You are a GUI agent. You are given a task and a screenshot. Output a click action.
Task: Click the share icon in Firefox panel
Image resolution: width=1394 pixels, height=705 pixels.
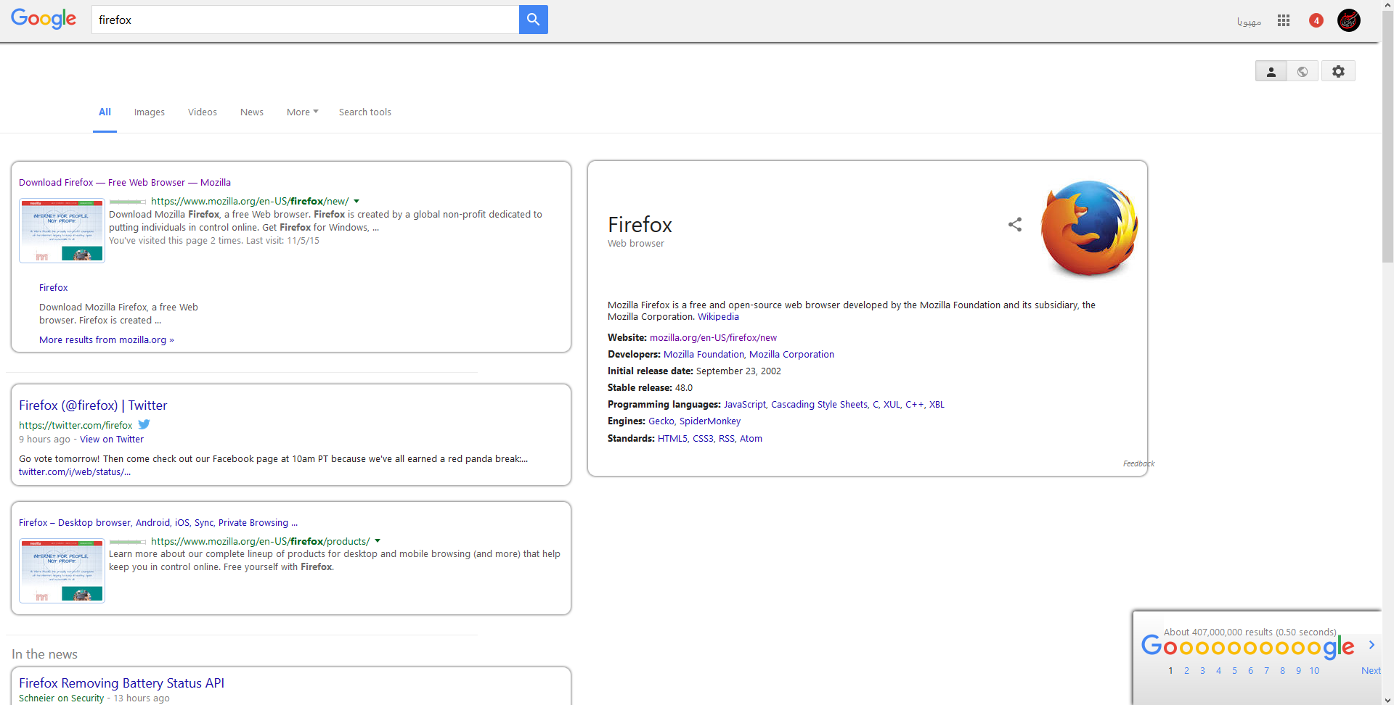(1015, 225)
